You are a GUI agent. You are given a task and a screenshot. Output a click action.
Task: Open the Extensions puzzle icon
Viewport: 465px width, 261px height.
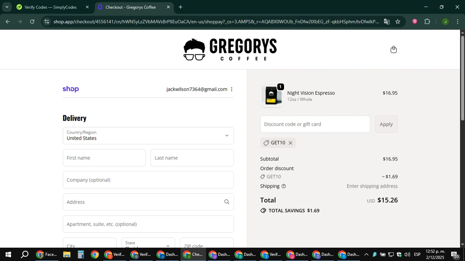tap(427, 22)
